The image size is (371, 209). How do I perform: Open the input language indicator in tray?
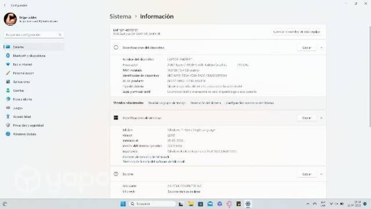tap(323, 204)
